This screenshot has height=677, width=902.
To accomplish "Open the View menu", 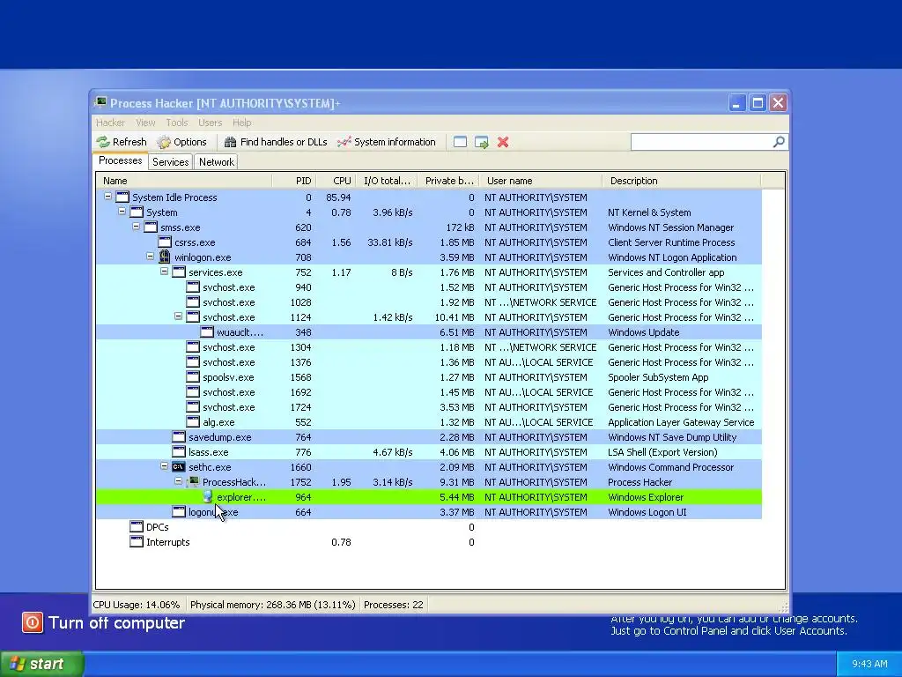I will [x=145, y=123].
